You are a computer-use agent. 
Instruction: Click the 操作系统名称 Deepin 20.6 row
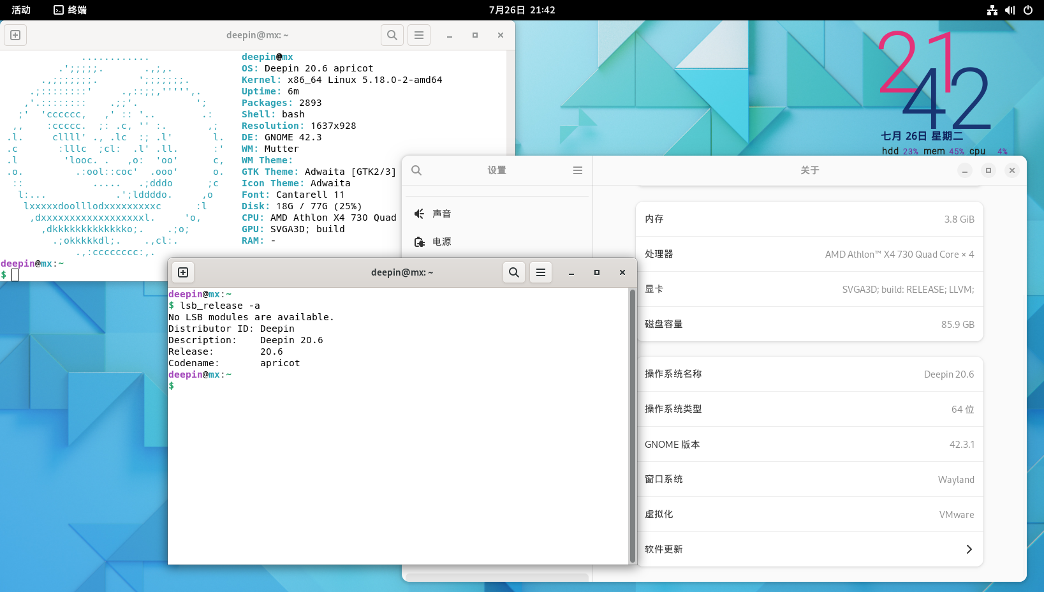(x=809, y=374)
